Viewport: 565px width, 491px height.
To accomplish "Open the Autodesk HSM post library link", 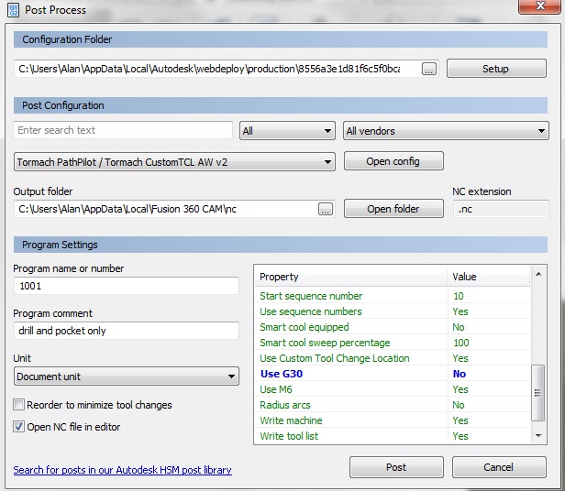I will (123, 470).
